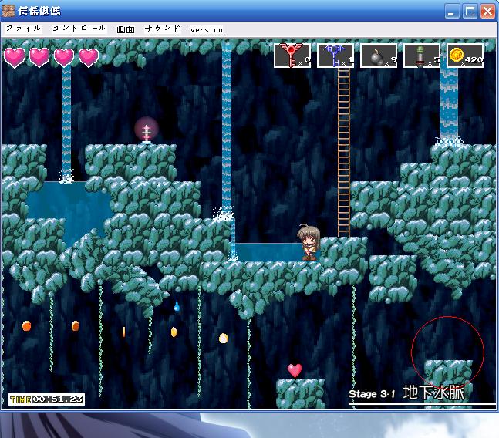Open the version menu
Image resolution: width=499 pixels, height=438 pixels.
[x=207, y=29]
